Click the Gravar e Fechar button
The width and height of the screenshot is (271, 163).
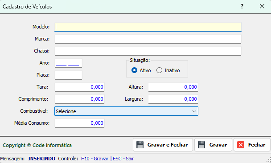pyautogui.click(x=163, y=145)
